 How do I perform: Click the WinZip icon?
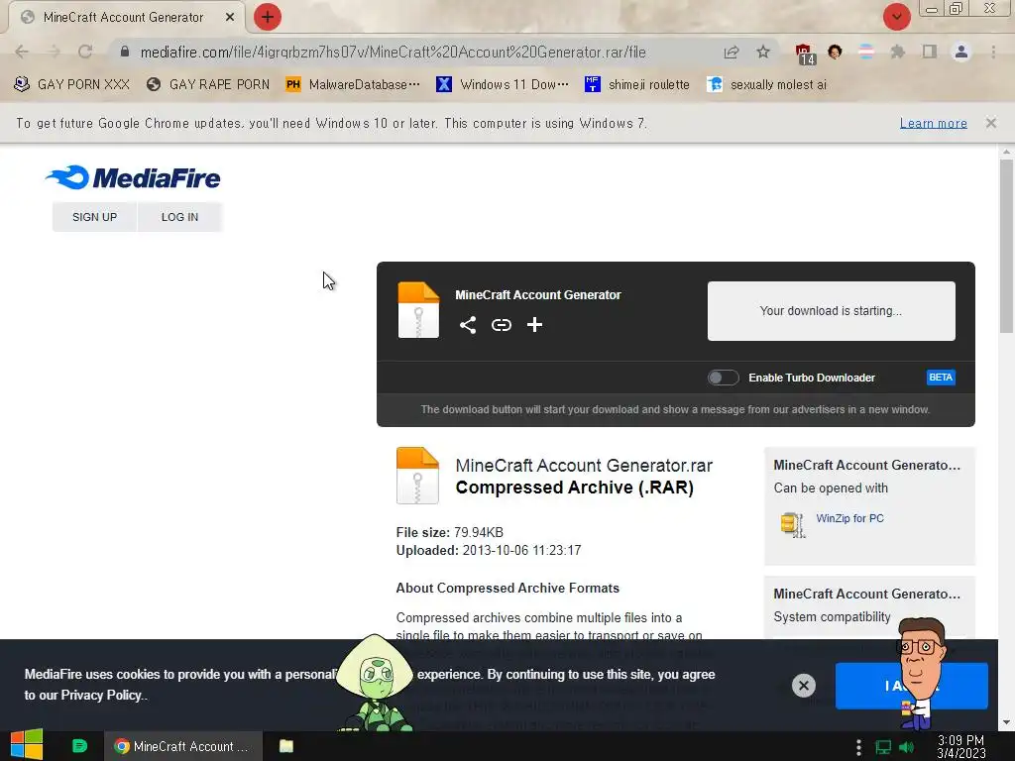792,525
